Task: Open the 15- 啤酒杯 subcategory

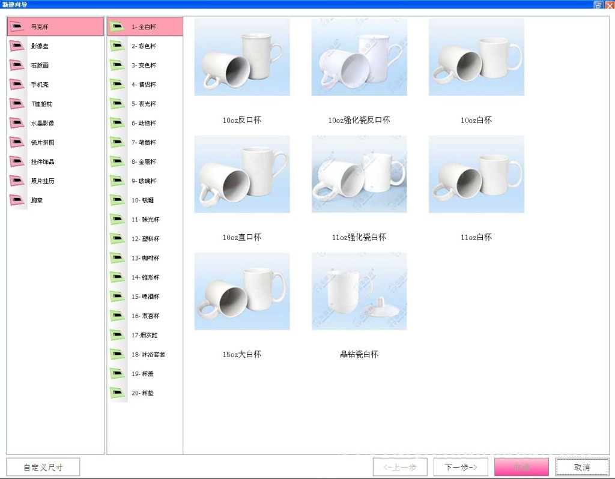Action: tap(145, 297)
